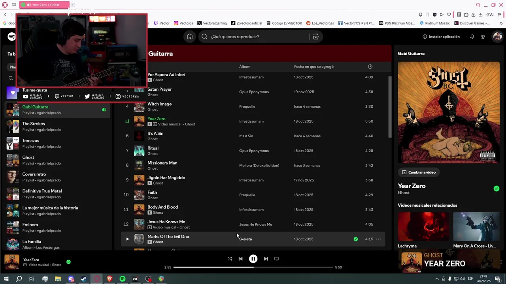Play Marks Of The Evil One row

point(127,239)
